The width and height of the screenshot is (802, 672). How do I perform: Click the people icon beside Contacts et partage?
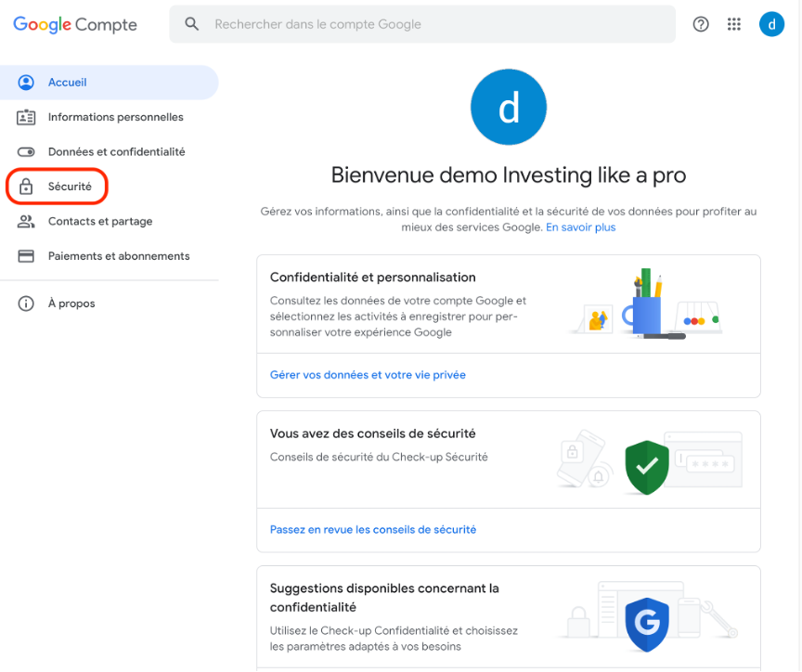coord(26,222)
